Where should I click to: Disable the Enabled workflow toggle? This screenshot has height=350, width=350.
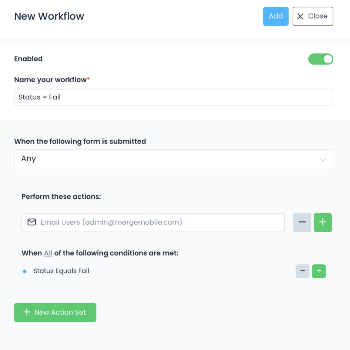tap(321, 59)
